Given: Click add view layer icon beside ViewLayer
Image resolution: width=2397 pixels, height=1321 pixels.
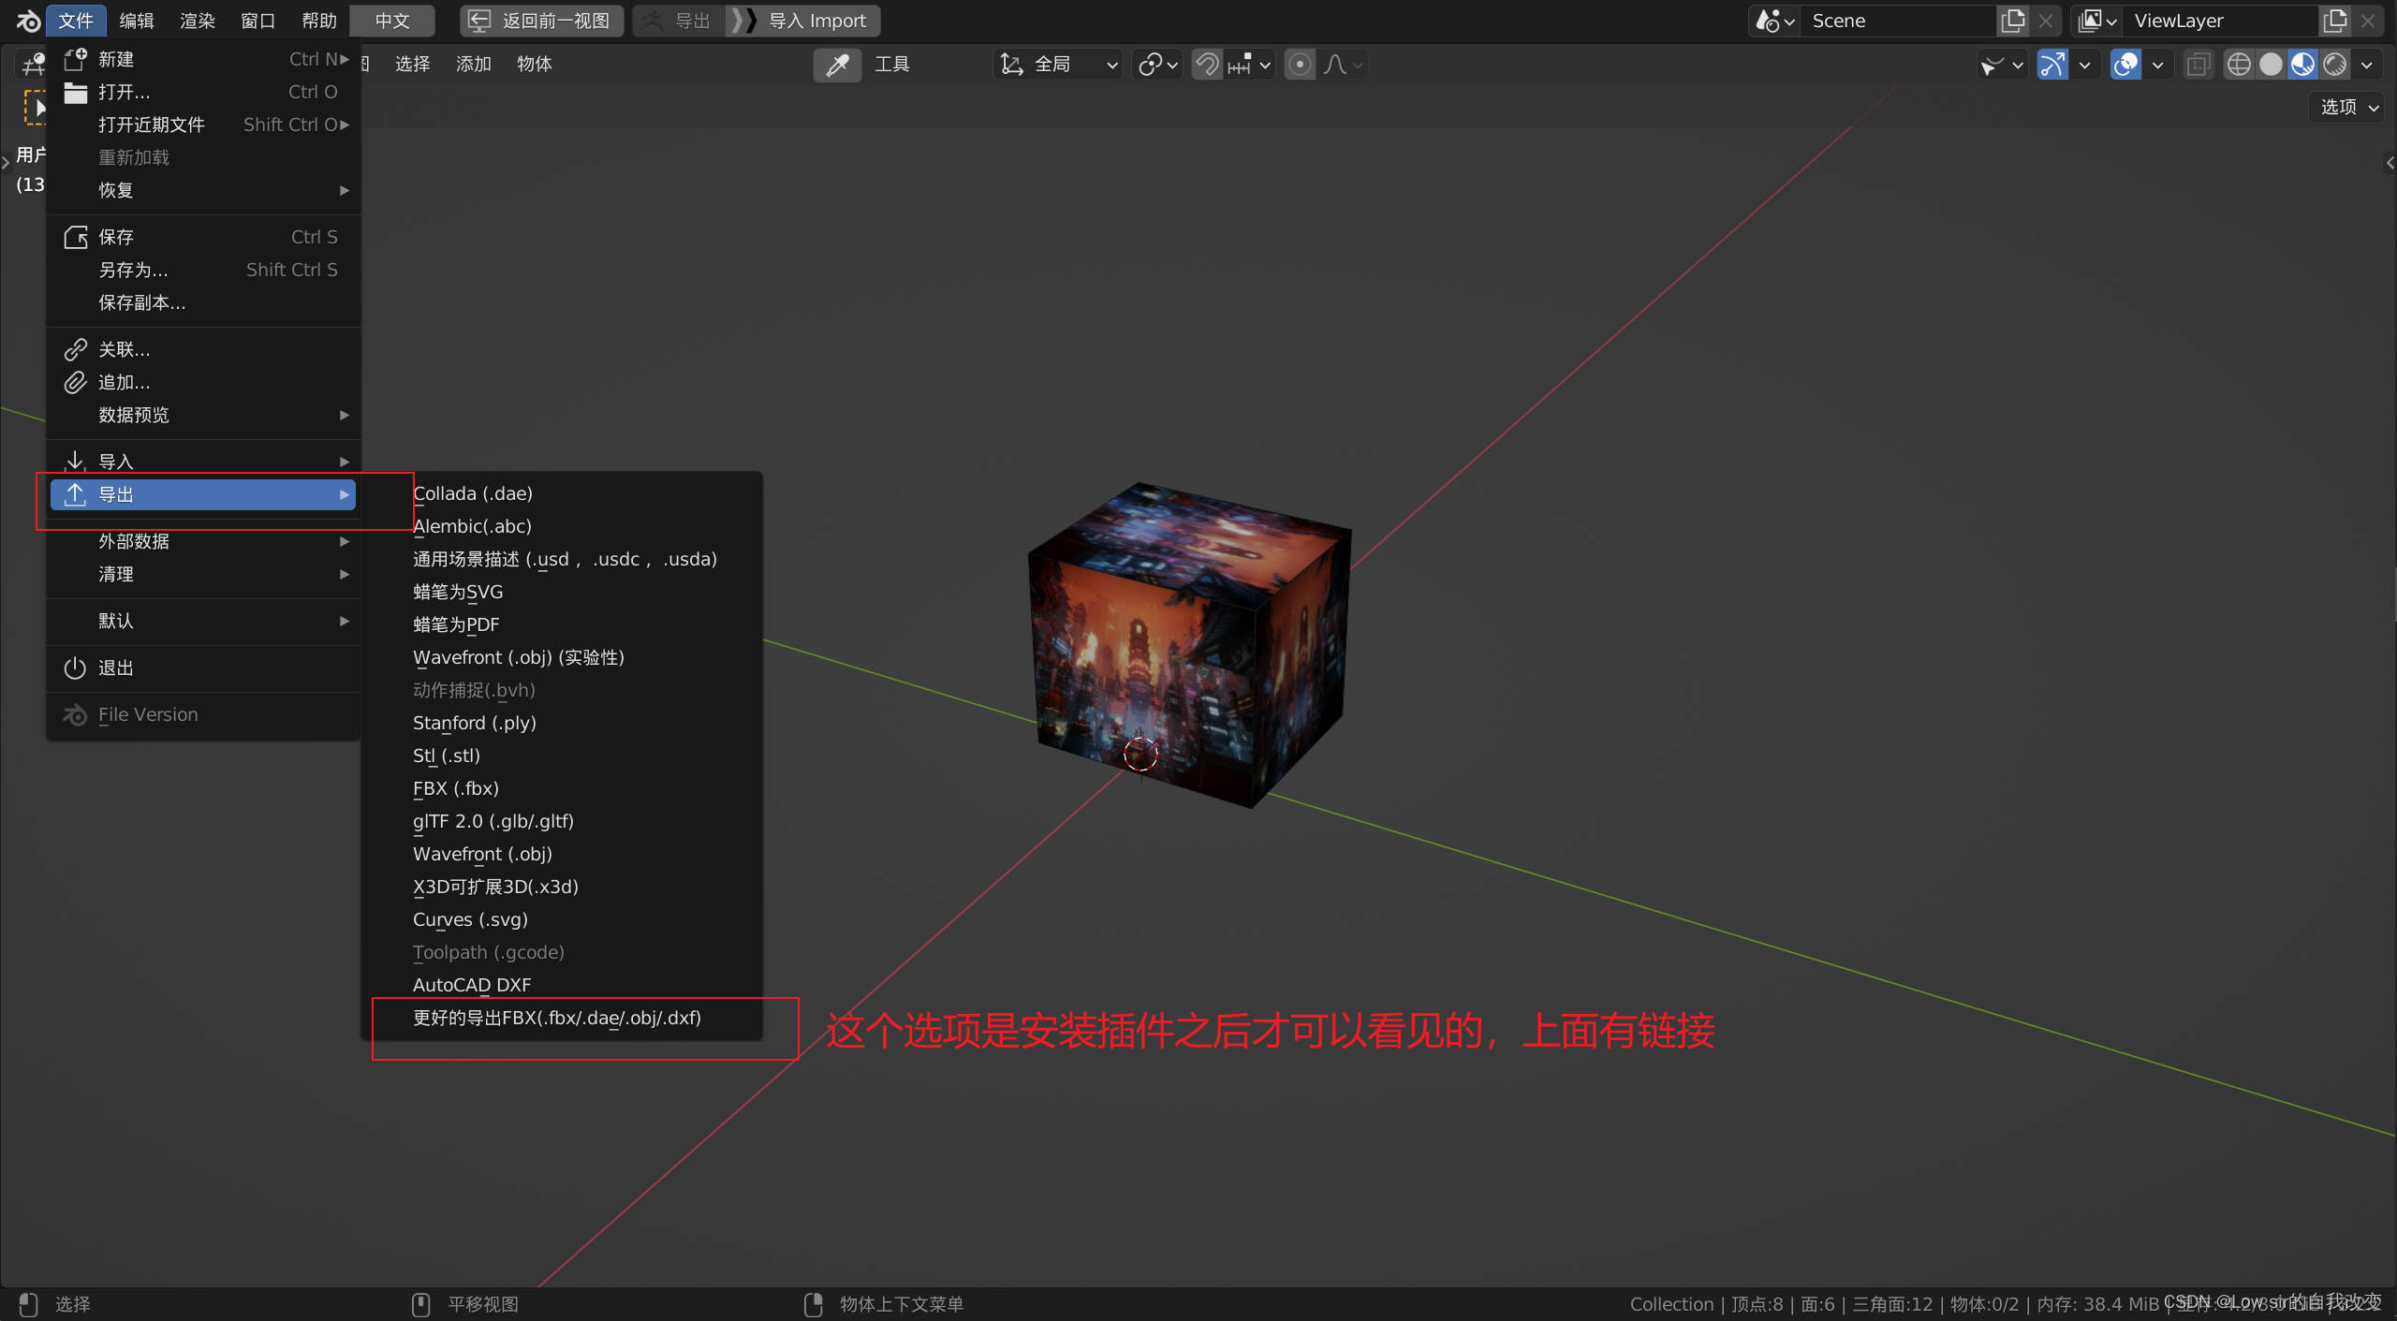Looking at the screenshot, I should [x=2334, y=21].
